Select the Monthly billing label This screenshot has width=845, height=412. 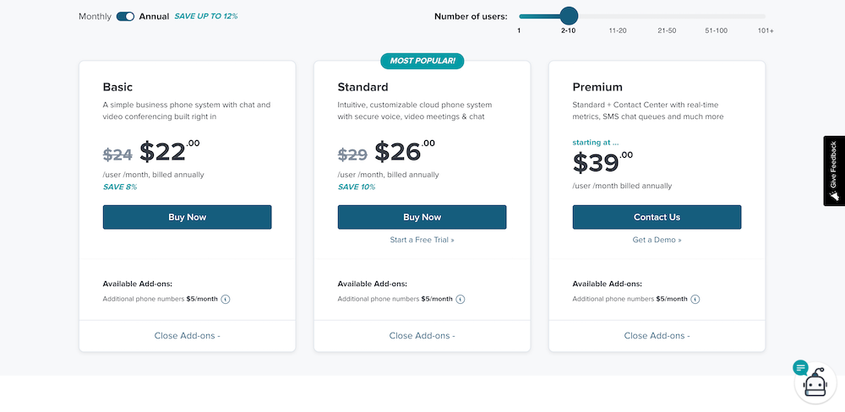tap(95, 16)
